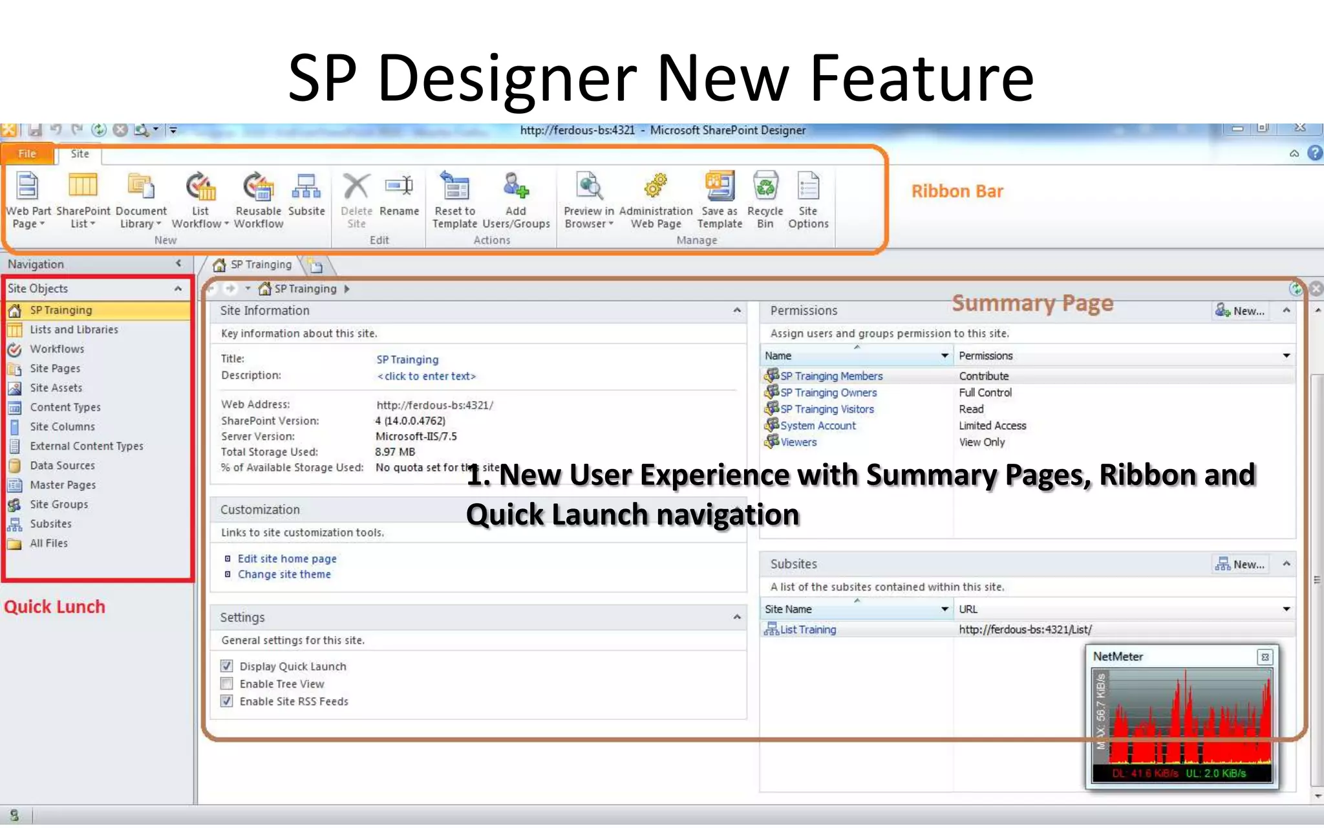Click the vertical scrollbar of summary page

(1318, 579)
